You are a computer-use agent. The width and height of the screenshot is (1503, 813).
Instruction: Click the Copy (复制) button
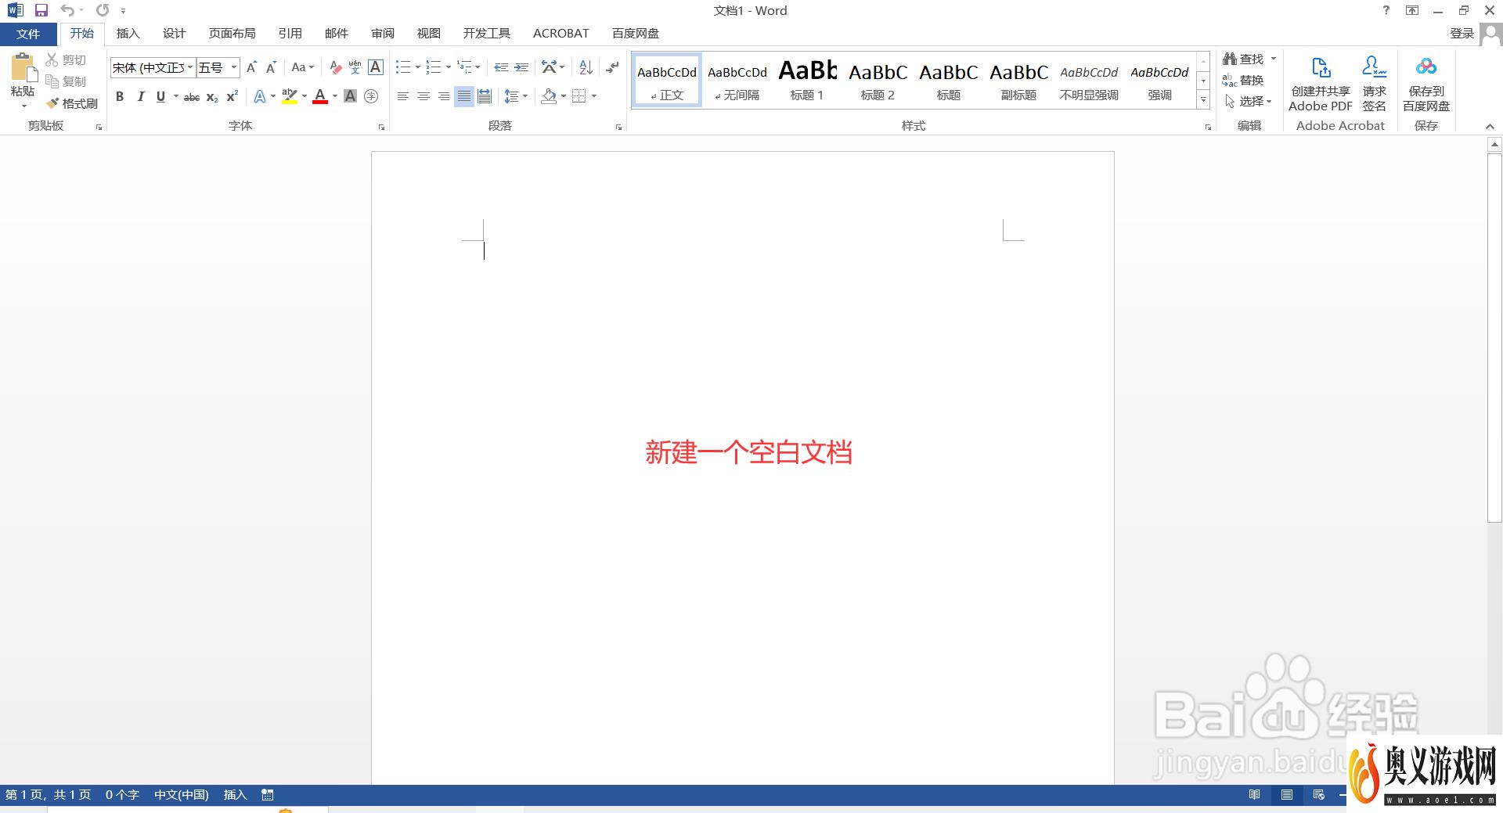point(66,81)
